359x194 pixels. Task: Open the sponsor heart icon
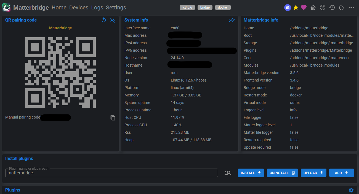[304, 7]
